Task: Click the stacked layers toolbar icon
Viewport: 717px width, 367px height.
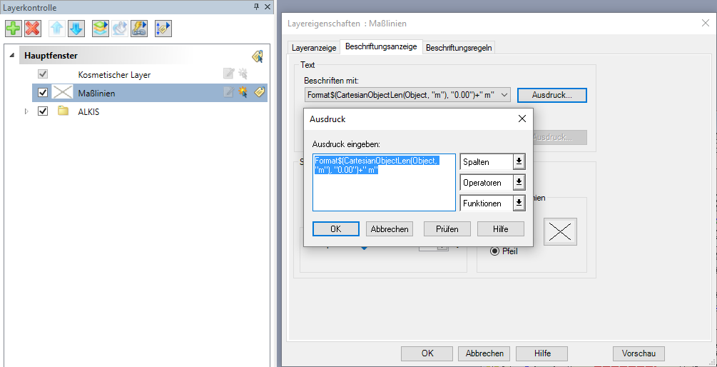Action: pyautogui.click(x=101, y=29)
